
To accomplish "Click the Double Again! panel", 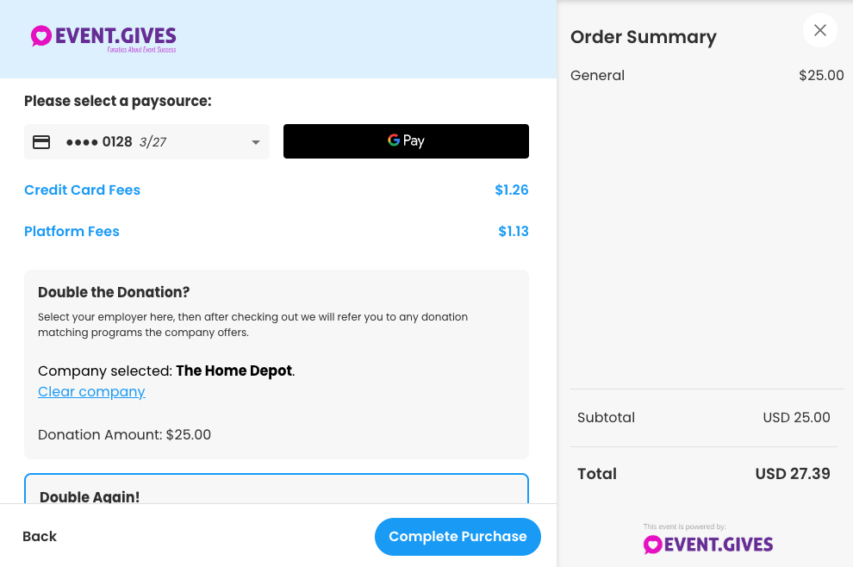I will coord(277,489).
